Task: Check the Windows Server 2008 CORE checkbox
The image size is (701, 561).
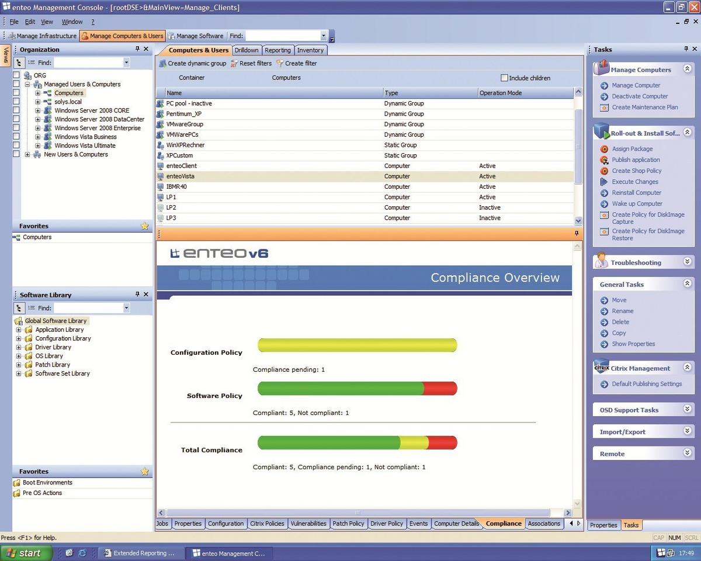Action: click(x=16, y=110)
